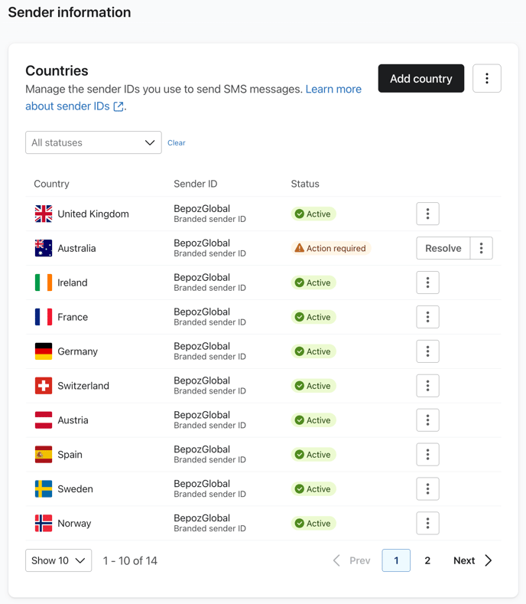526x604 pixels.
Task: Open the three-dot menu next to Resolve
Action: 481,248
